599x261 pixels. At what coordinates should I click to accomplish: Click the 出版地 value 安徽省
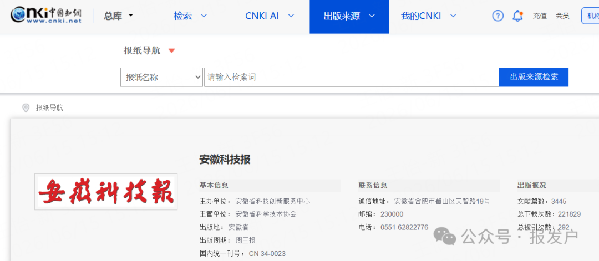pos(238,227)
